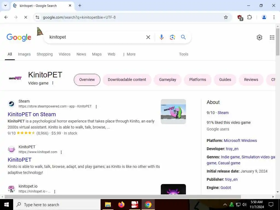
Task: Open Developer troy_en link
Action: (232, 149)
